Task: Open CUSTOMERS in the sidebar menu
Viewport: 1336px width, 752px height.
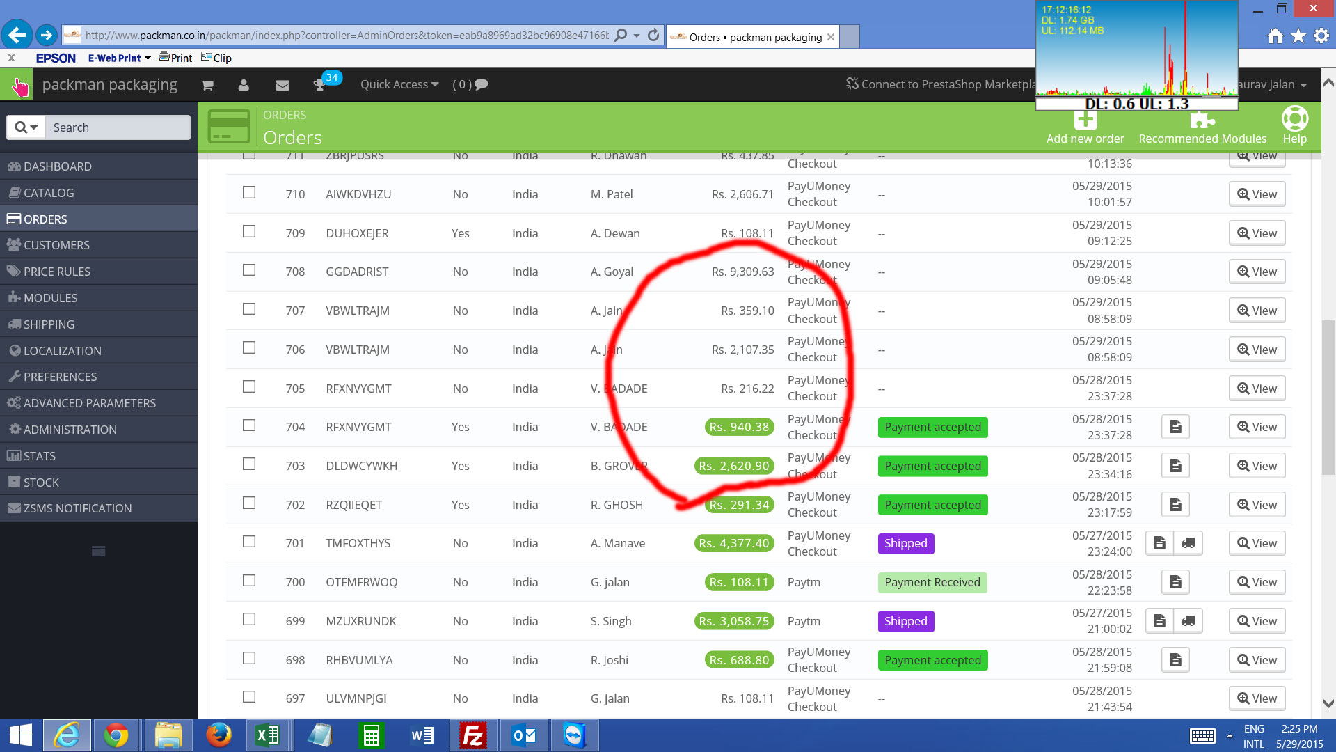Action: click(x=56, y=245)
